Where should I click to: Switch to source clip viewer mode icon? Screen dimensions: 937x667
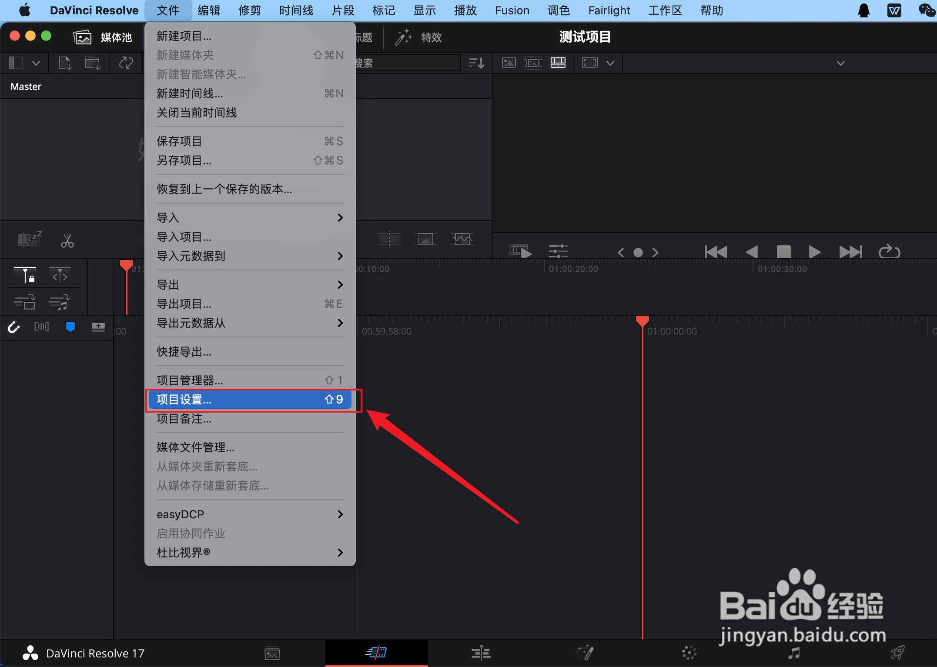coord(509,63)
